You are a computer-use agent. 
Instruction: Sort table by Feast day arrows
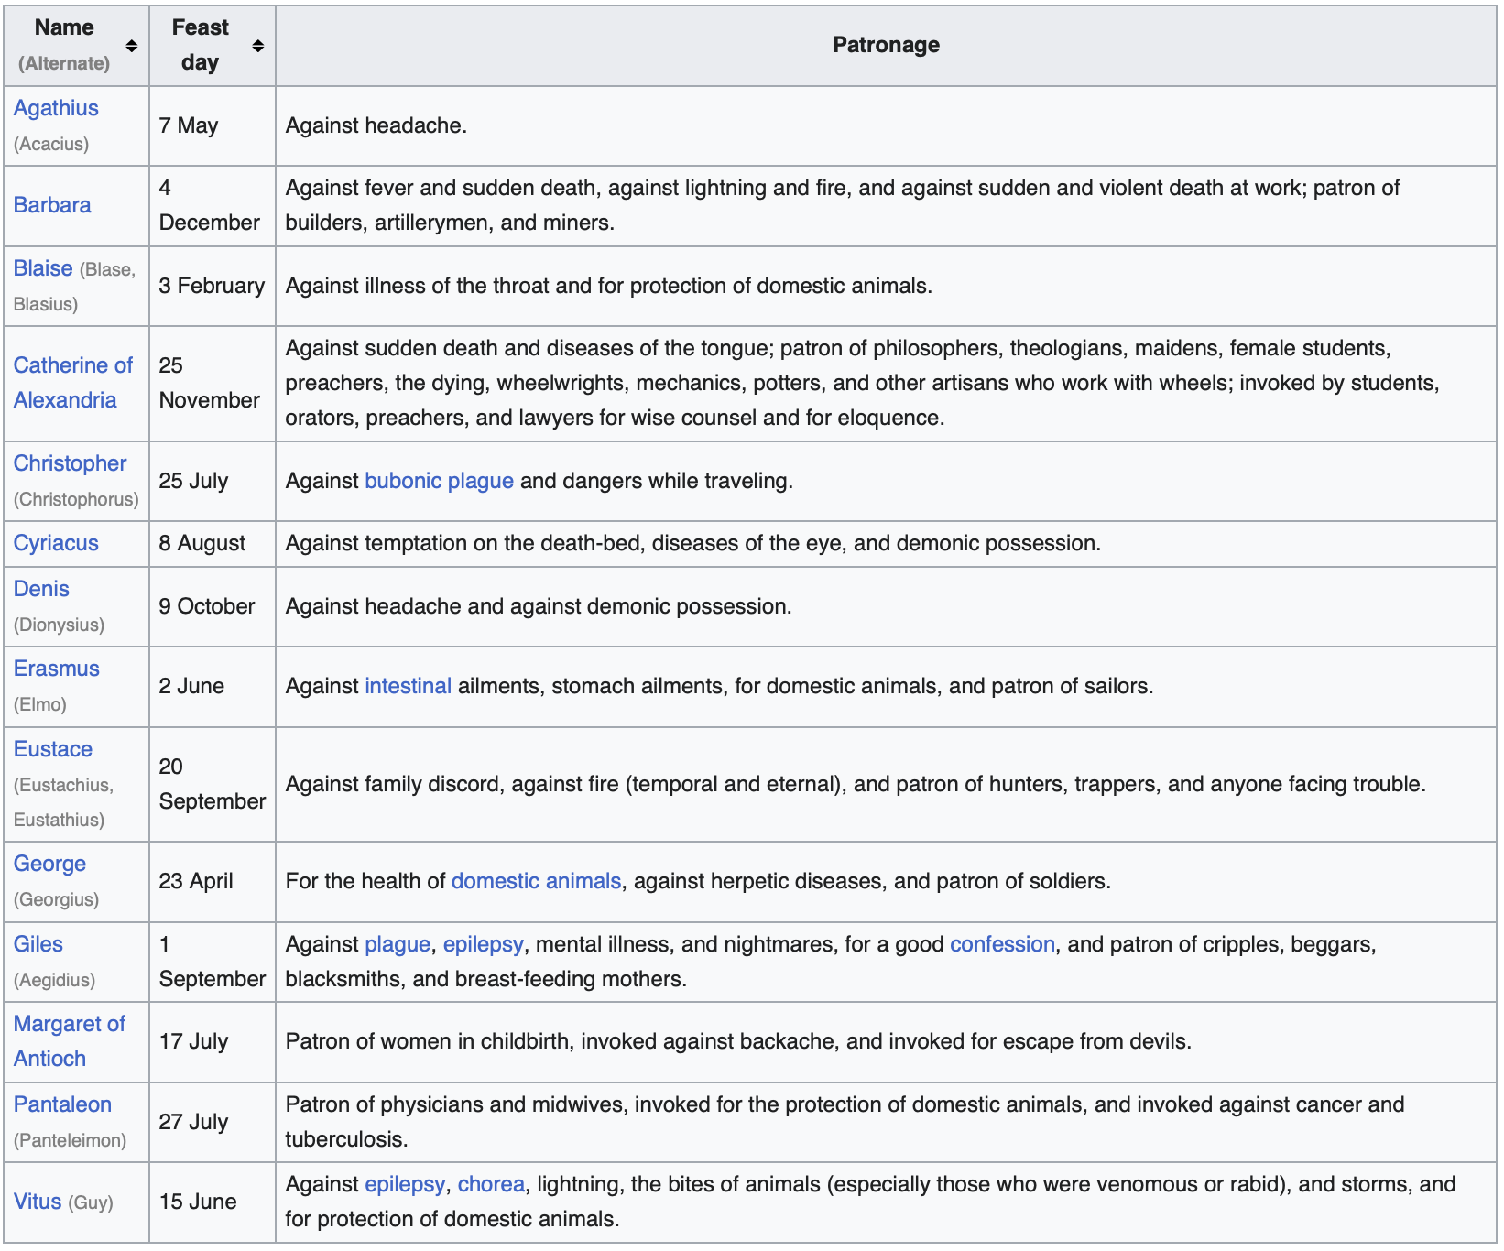258,46
